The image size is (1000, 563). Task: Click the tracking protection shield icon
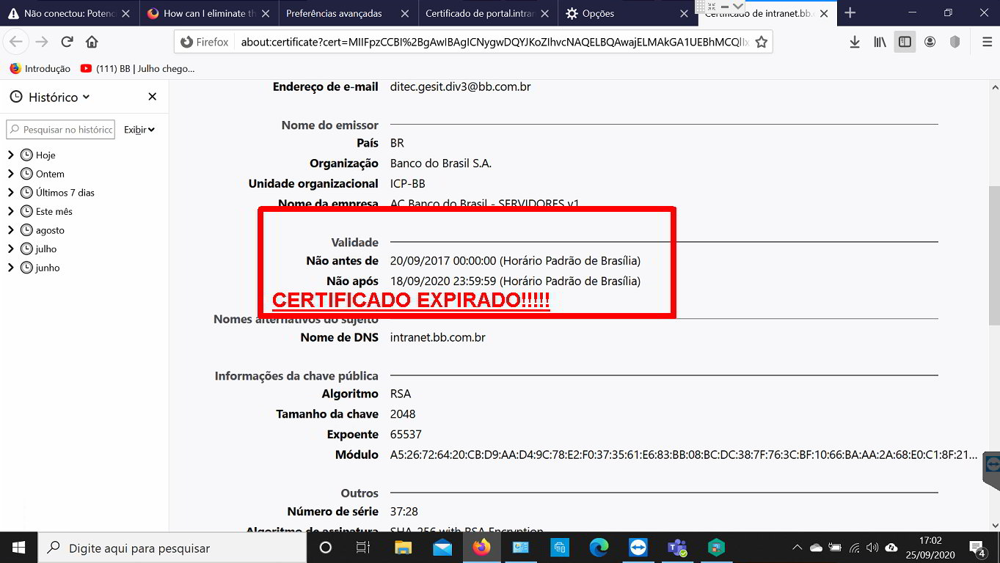click(955, 42)
